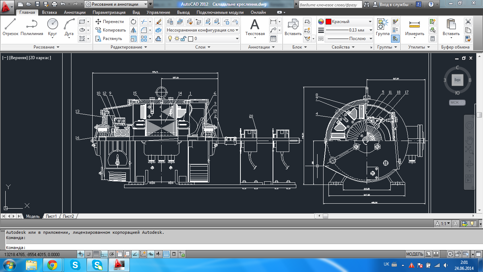Switch to the Лист1 layout tab
This screenshot has width=483, height=272.
point(51,216)
